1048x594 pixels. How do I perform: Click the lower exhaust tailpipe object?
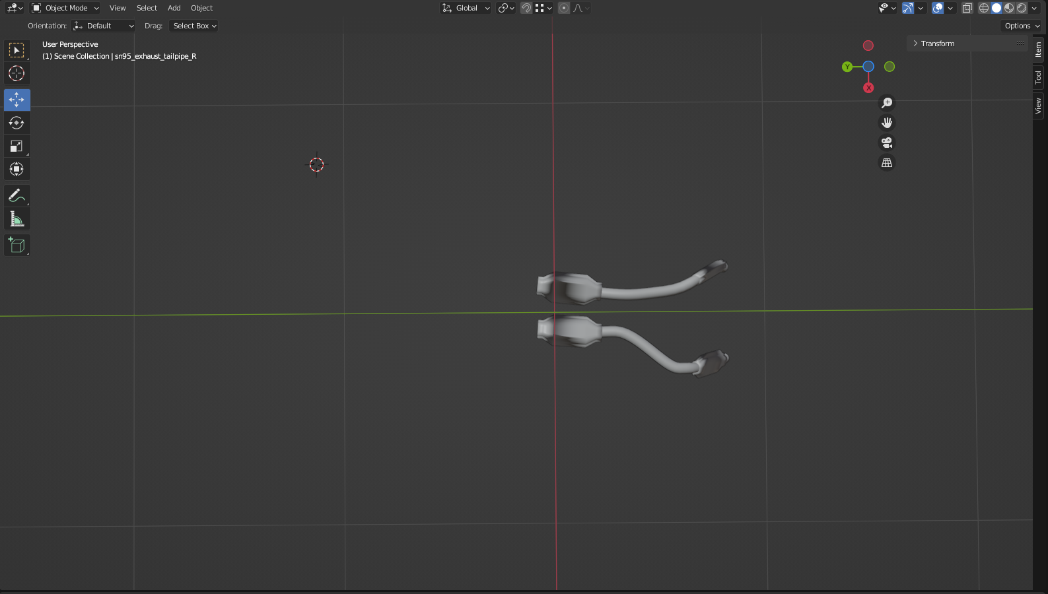(633, 345)
